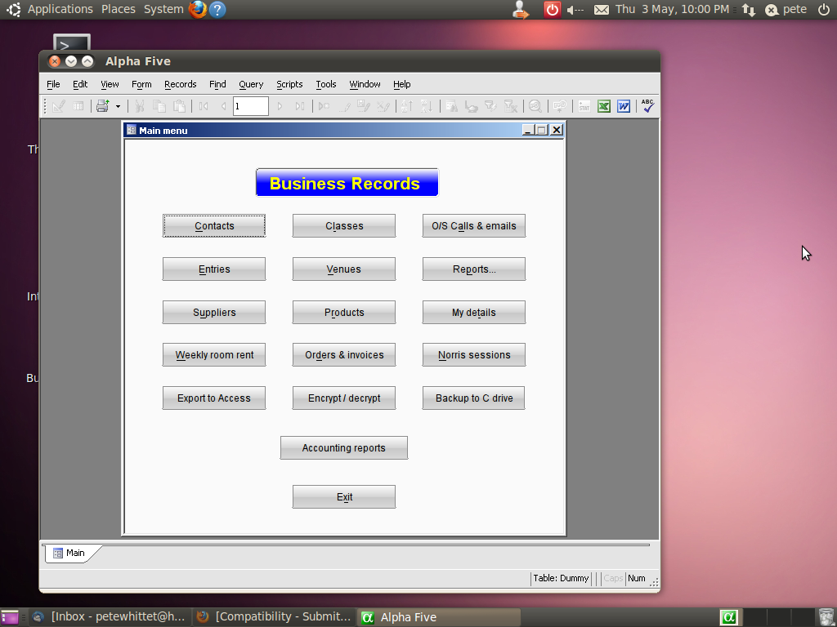Viewport: 837px width, 627px height.
Task: Click the Products button
Action: 344,312
